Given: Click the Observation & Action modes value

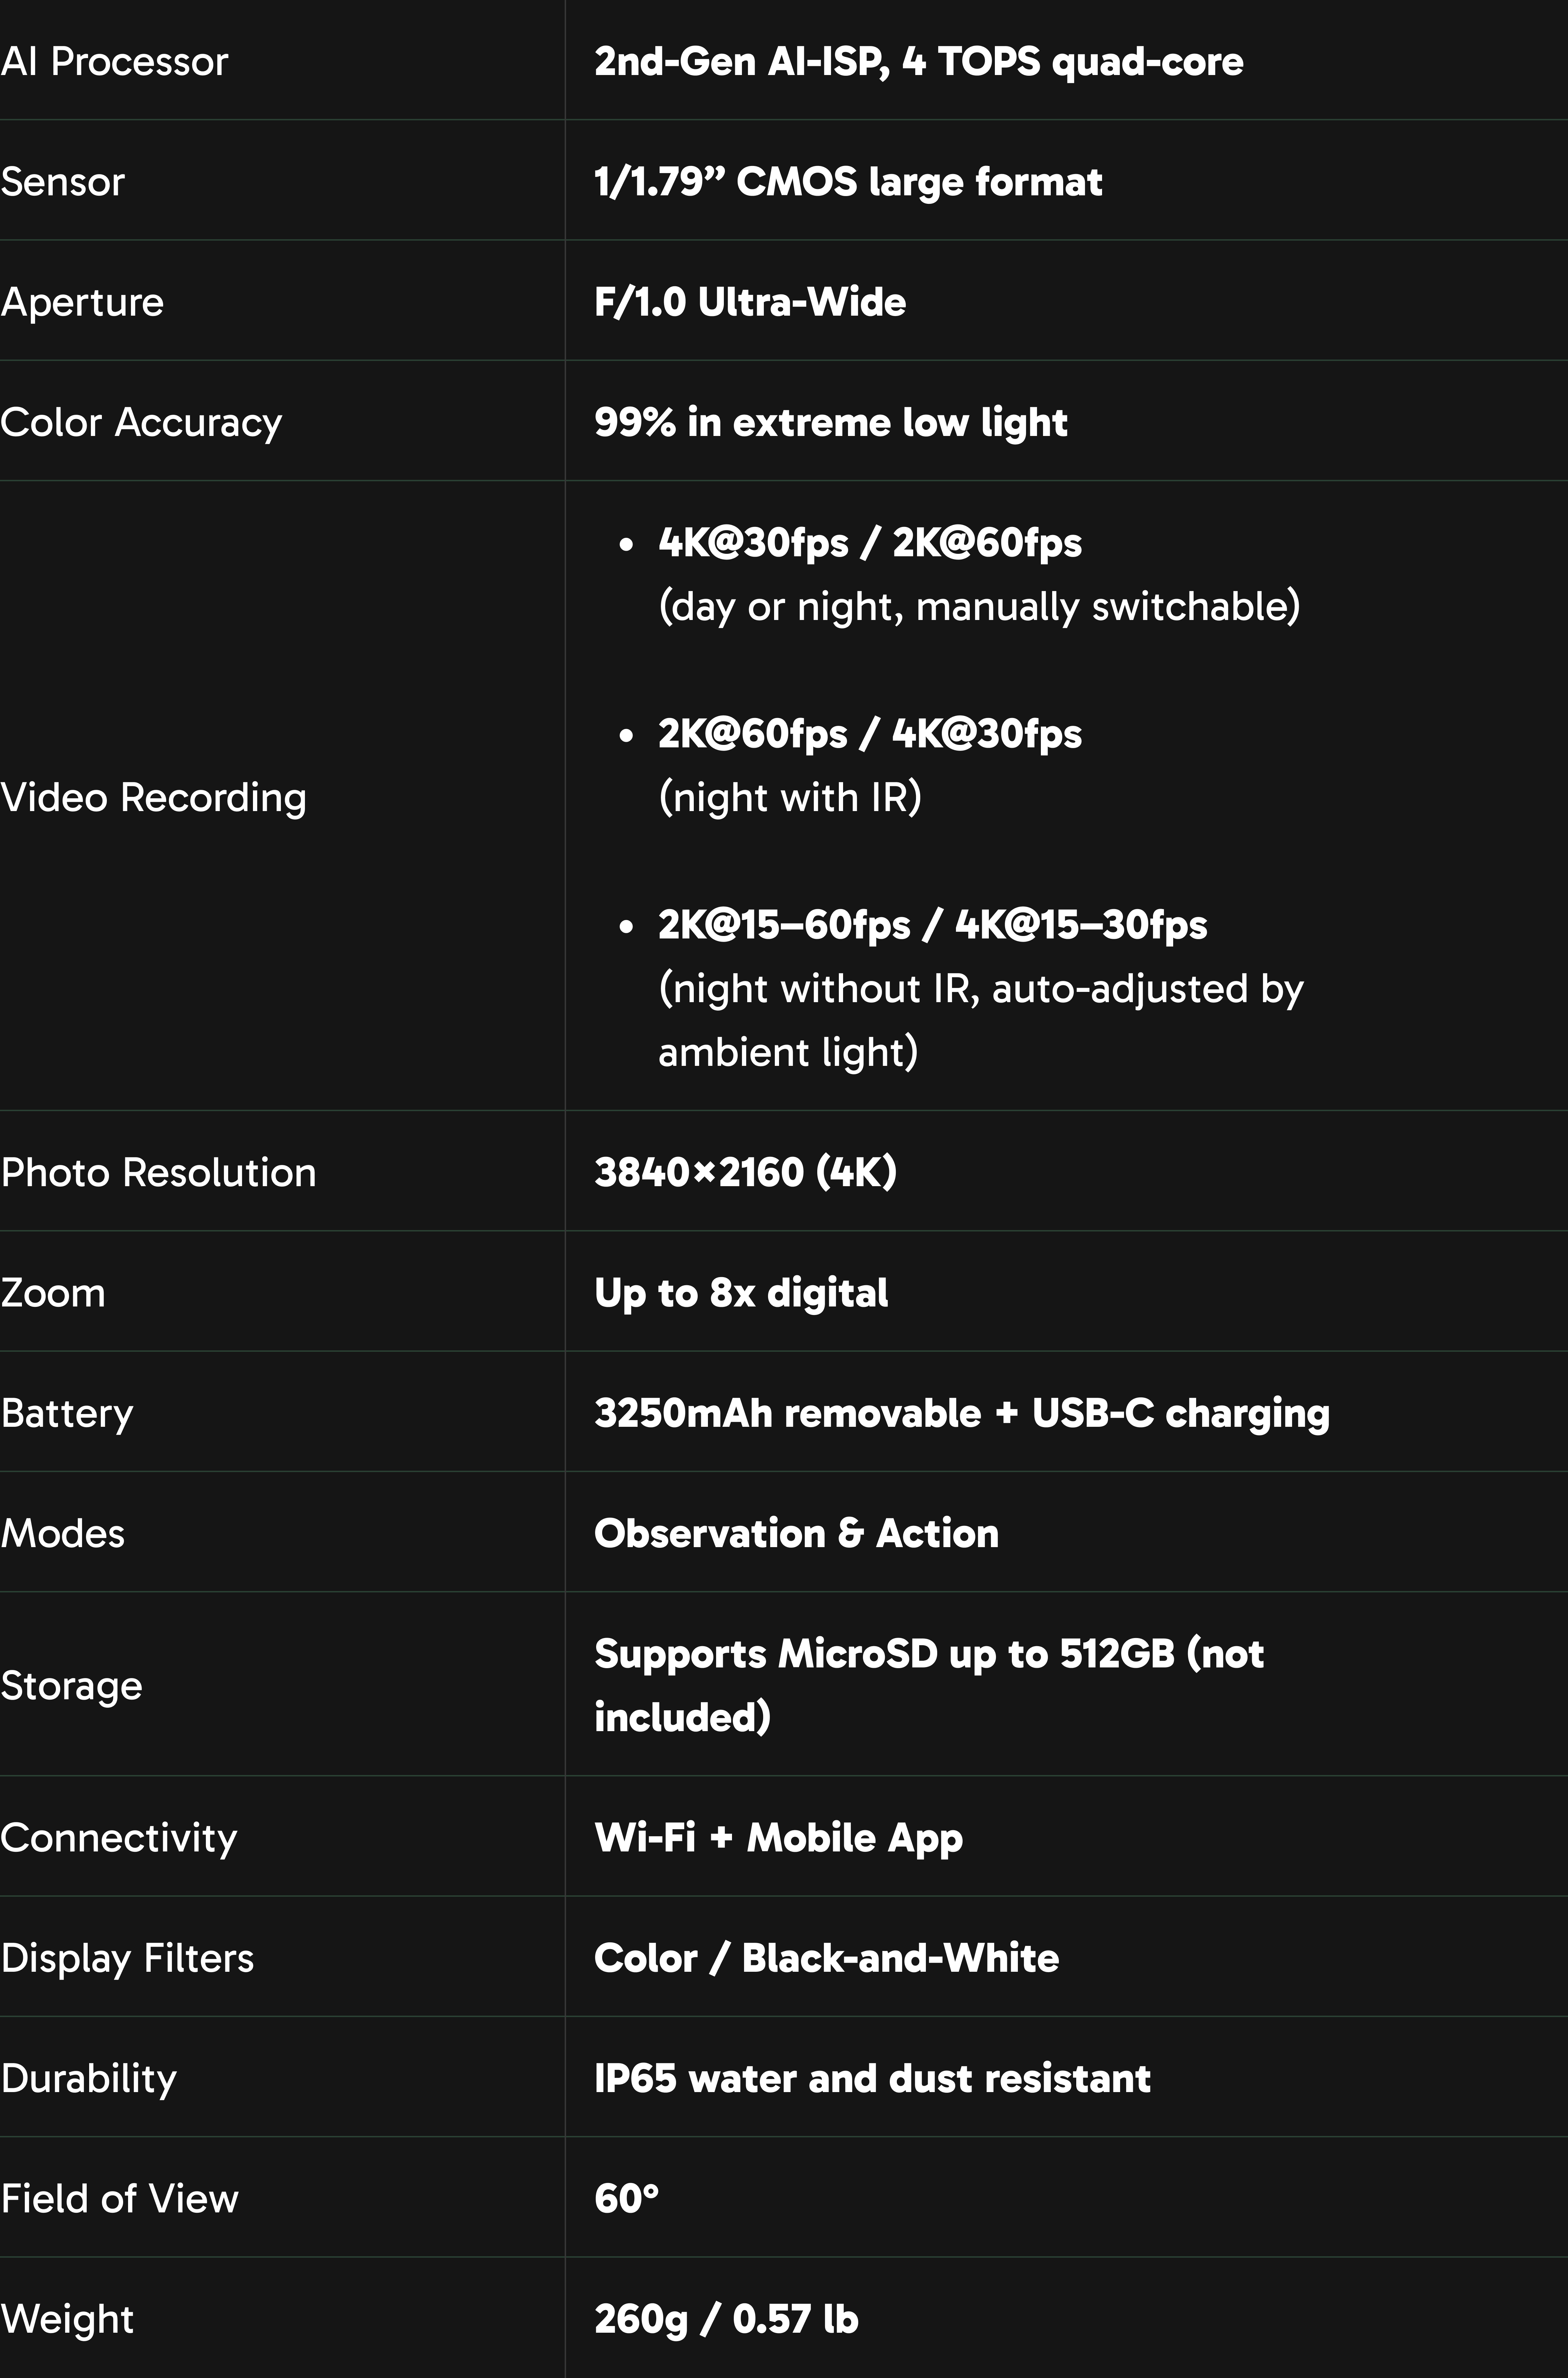Looking at the screenshot, I should 796,1533.
